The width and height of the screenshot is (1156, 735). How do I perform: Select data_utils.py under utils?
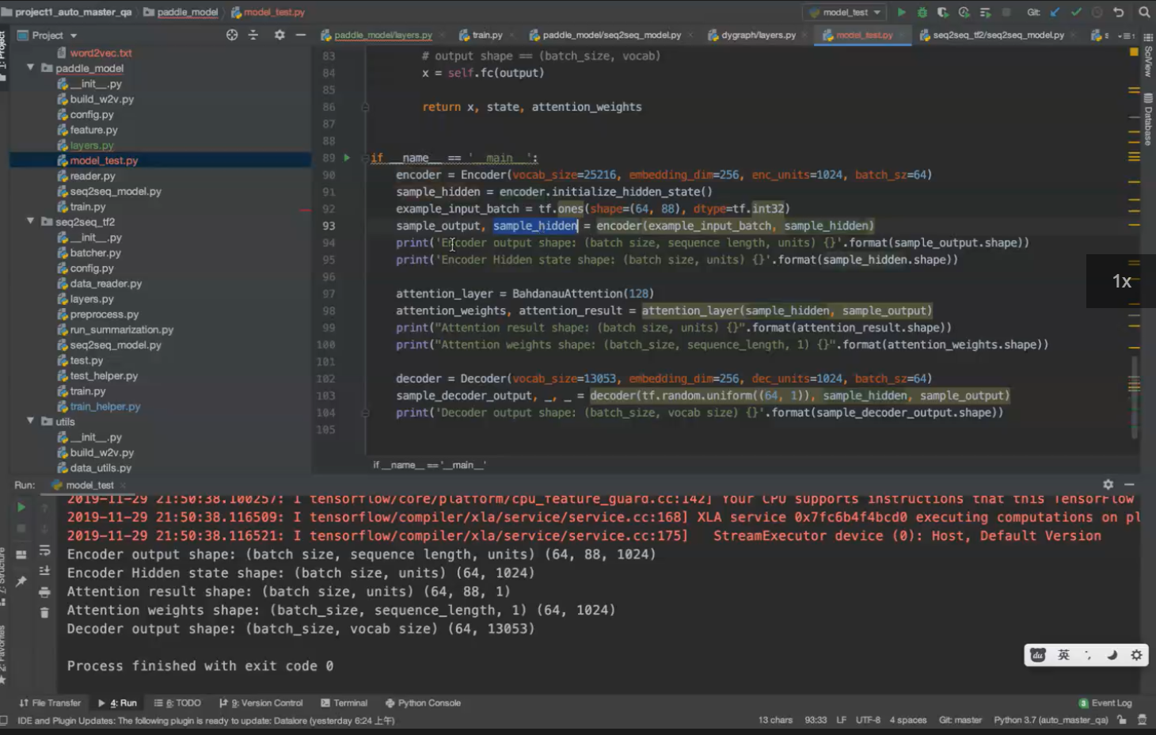[101, 467]
